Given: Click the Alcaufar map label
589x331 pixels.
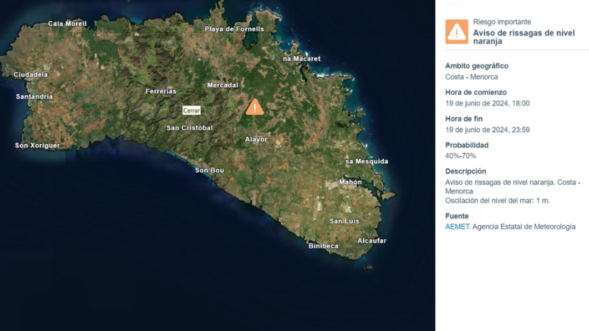Looking at the screenshot, I should 372,241.
